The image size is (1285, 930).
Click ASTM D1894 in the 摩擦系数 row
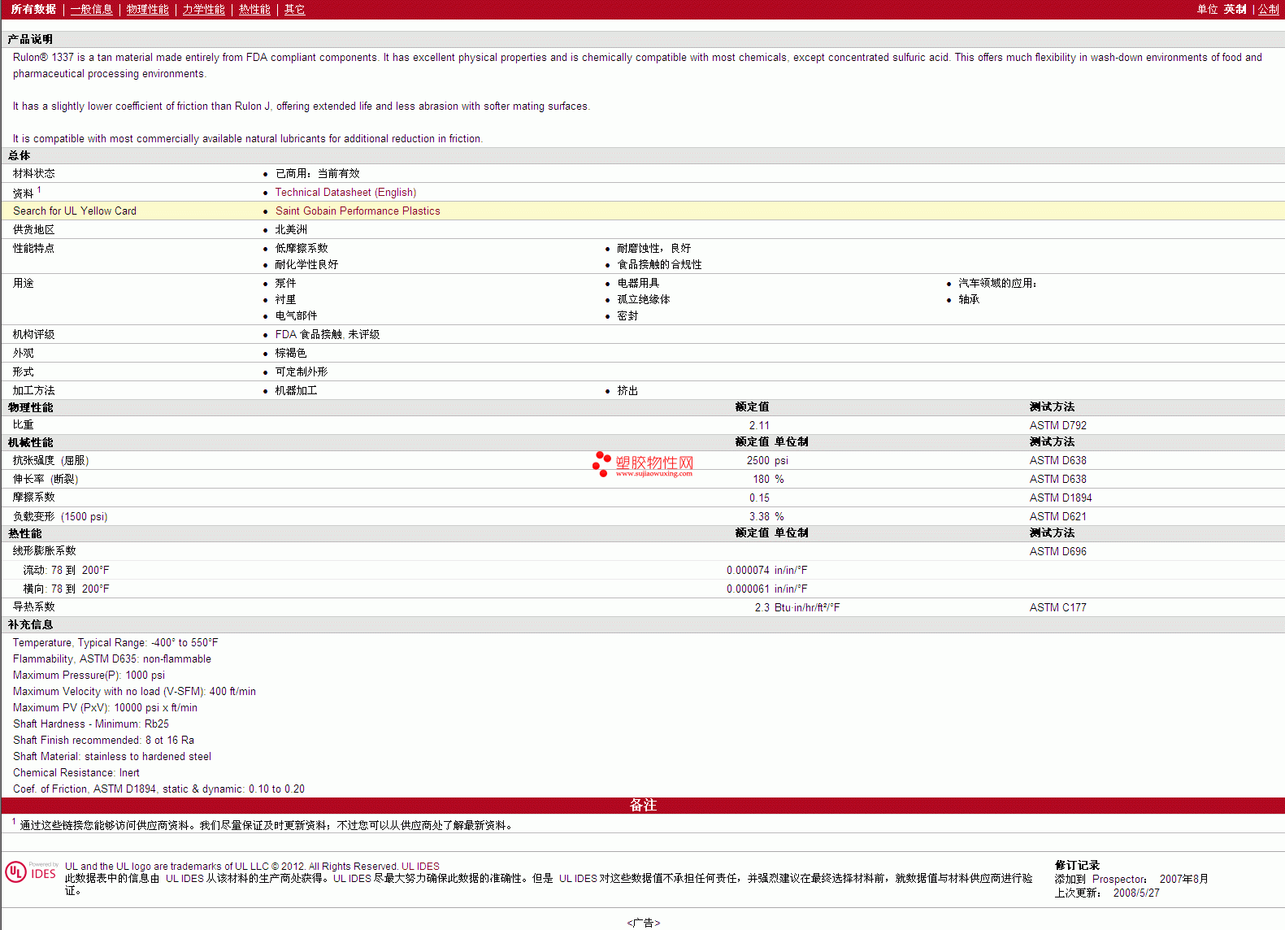[x=1061, y=498]
